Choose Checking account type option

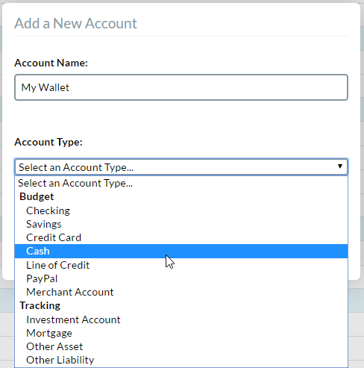coord(181,210)
